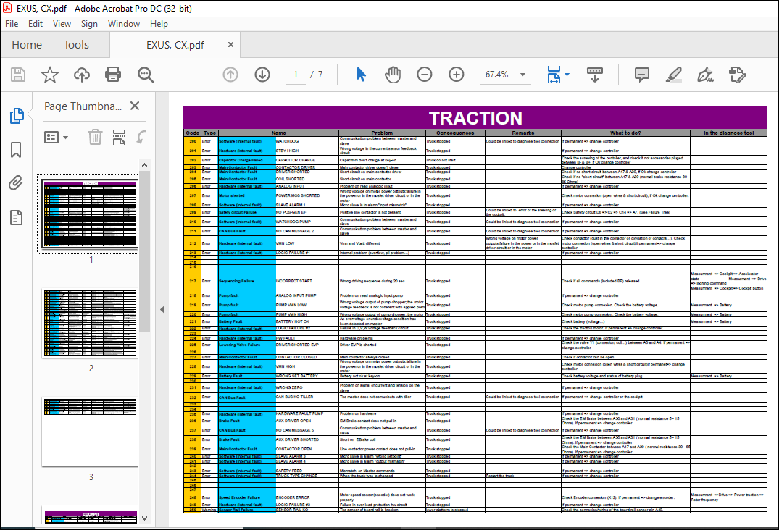The image size is (779, 530).
Task: Select the highlight text pen tool
Action: pyautogui.click(x=674, y=75)
